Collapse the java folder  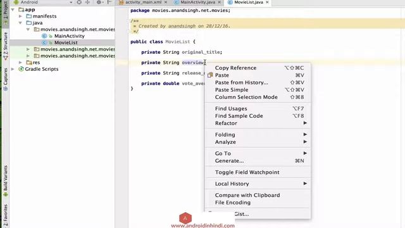tap(20, 23)
